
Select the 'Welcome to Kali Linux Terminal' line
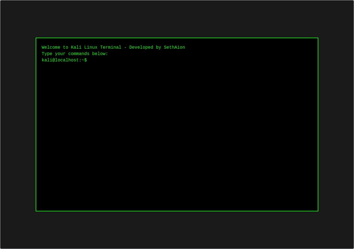113,47
